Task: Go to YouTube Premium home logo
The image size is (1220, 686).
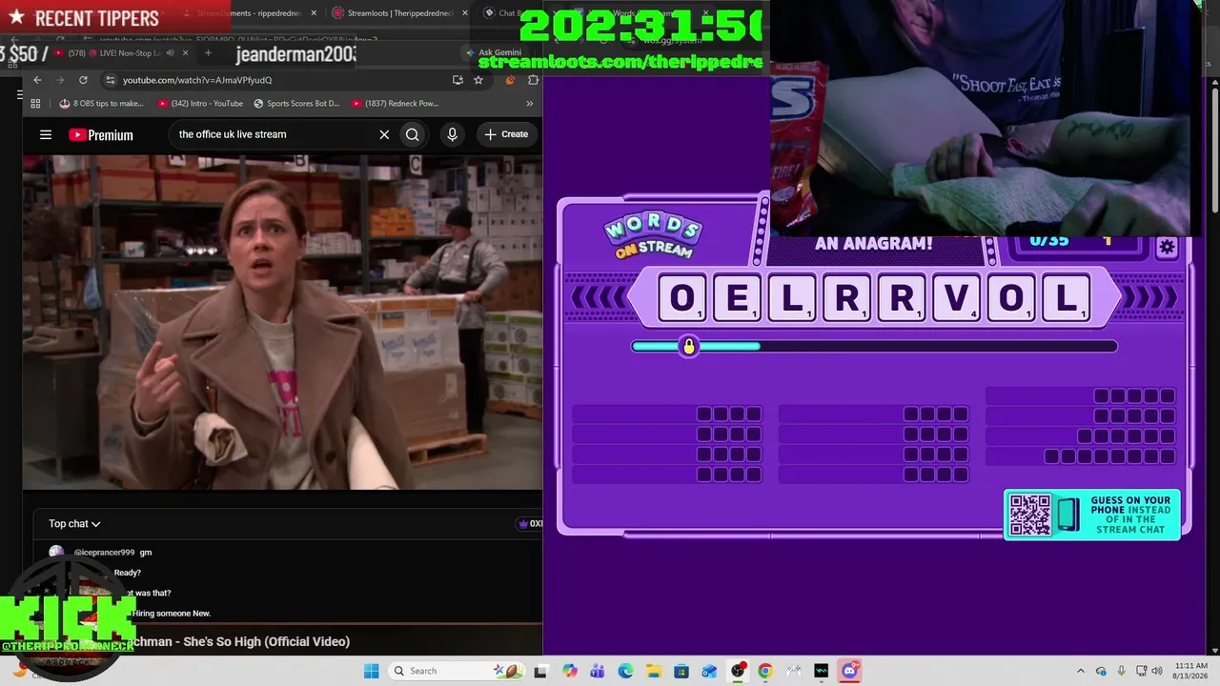Action: [101, 135]
